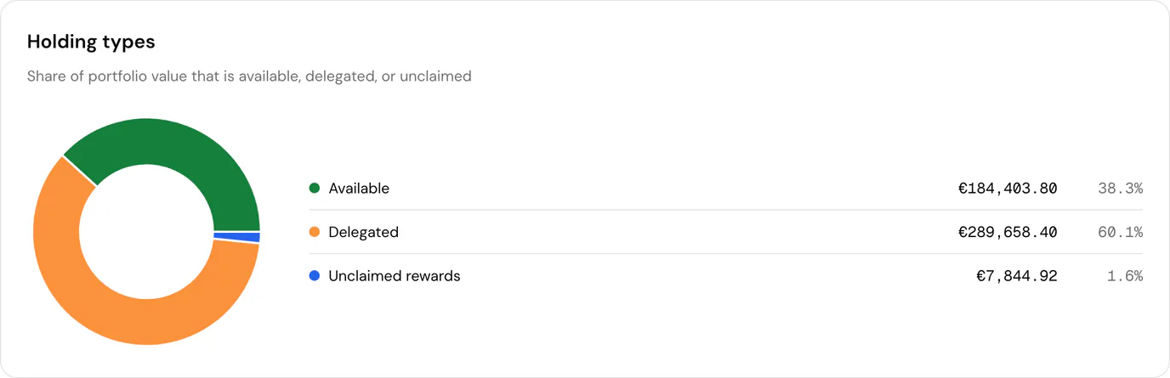
Task: Click the Holding types heading
Action: point(91,42)
